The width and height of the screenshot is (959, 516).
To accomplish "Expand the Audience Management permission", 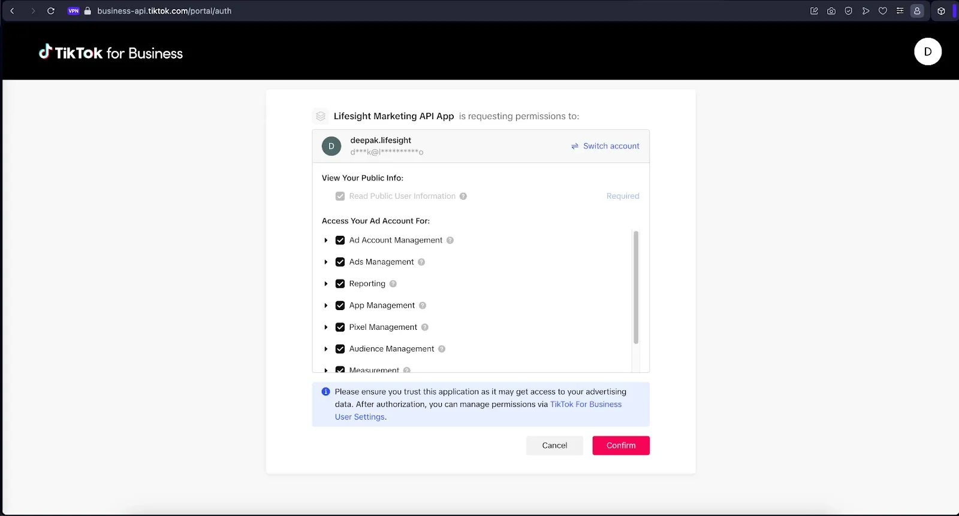I will click(x=325, y=349).
